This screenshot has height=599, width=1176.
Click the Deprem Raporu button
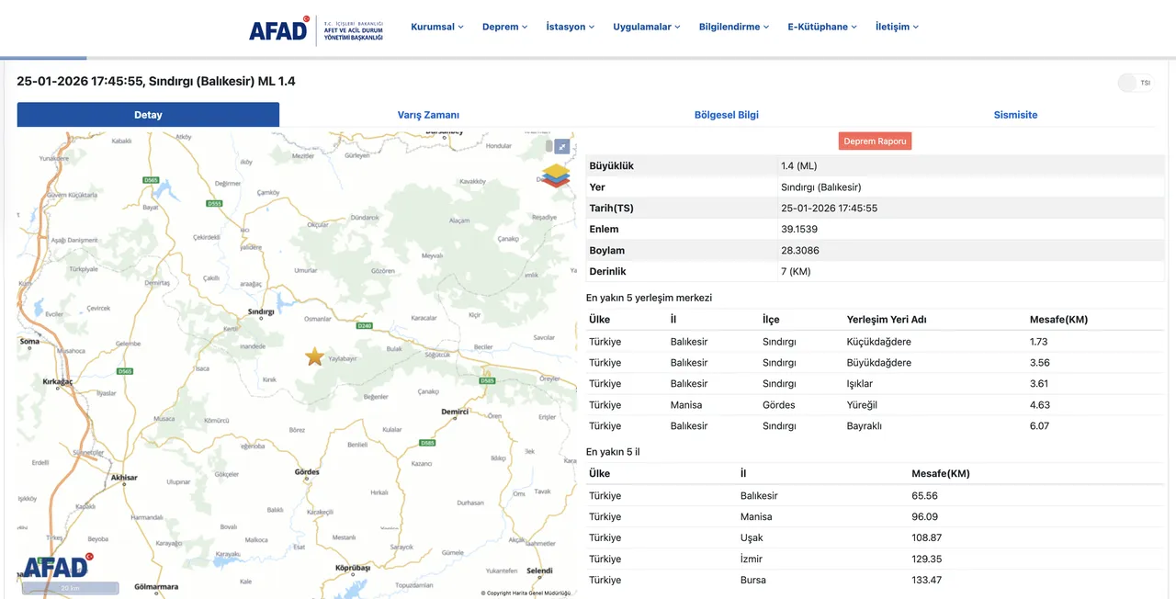click(x=875, y=141)
